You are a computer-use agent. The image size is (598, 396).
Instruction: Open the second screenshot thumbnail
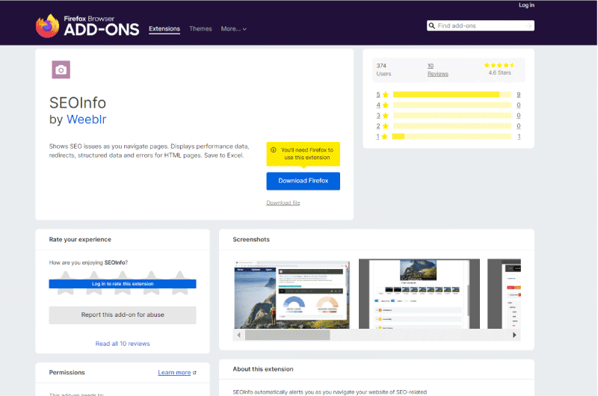[419, 294]
